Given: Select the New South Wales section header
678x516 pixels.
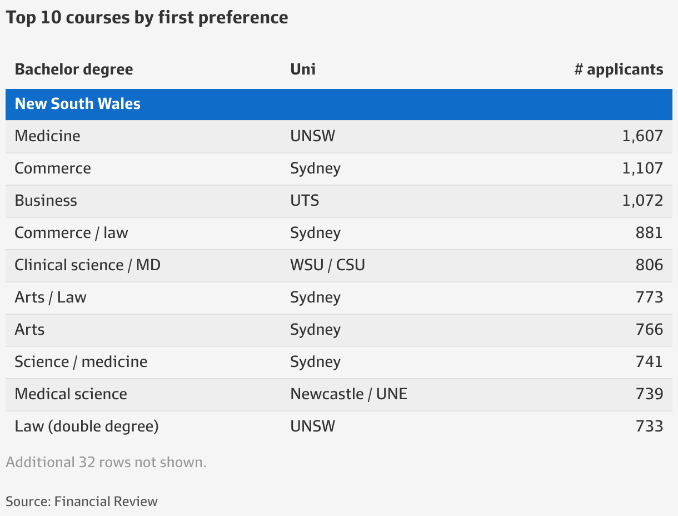Looking at the screenshot, I should click(77, 104).
